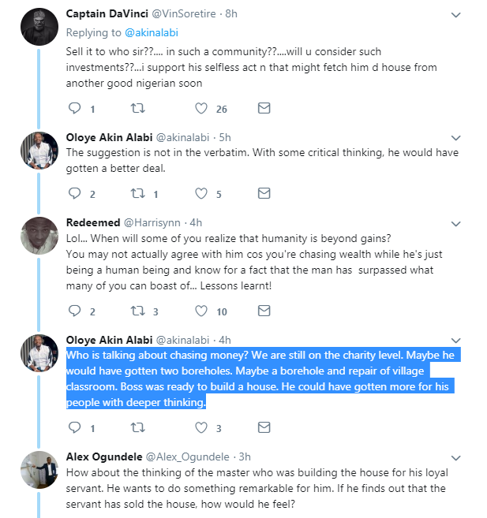Expand the menu arrow on Redeemed's tweet
Screen dimensions: 487x518
tap(455, 223)
